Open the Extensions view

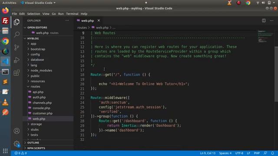[17, 72]
